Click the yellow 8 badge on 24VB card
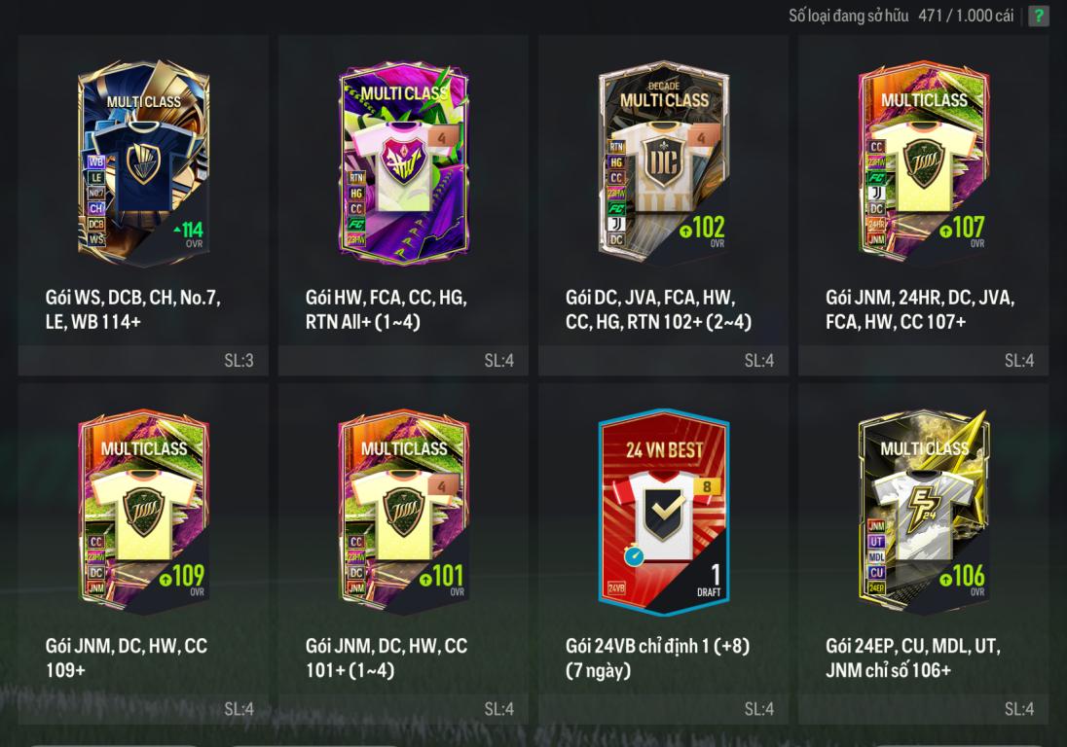 click(x=707, y=486)
